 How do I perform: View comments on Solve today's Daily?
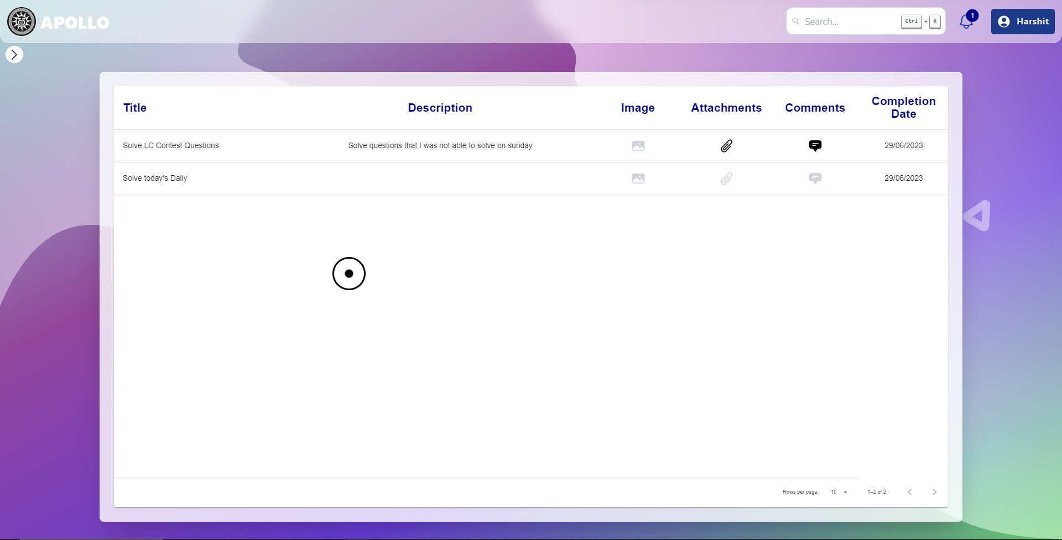815,179
